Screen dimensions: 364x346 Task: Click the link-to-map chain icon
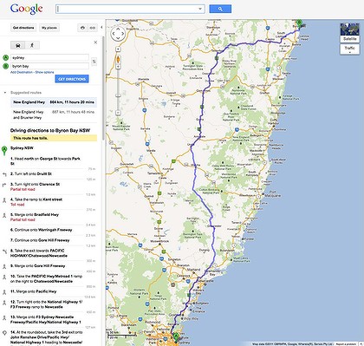tap(92, 28)
